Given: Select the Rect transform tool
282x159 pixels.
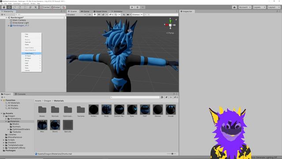Looking at the screenshot, I should tap(25, 7).
